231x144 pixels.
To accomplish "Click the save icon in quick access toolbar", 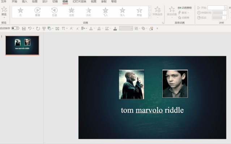I will (x=24, y=29).
